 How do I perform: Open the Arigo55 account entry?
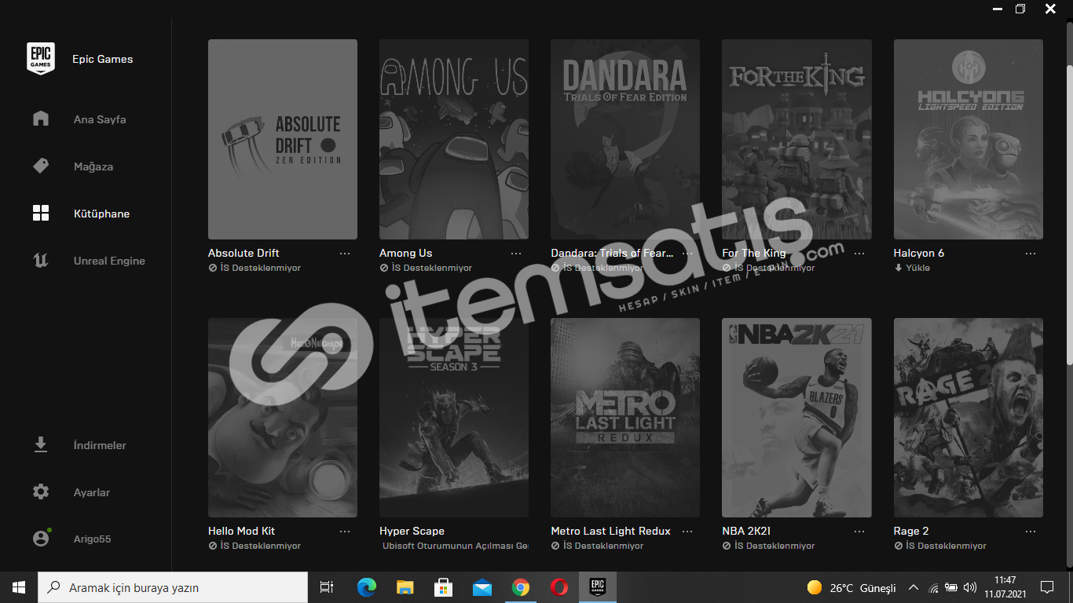(x=93, y=539)
